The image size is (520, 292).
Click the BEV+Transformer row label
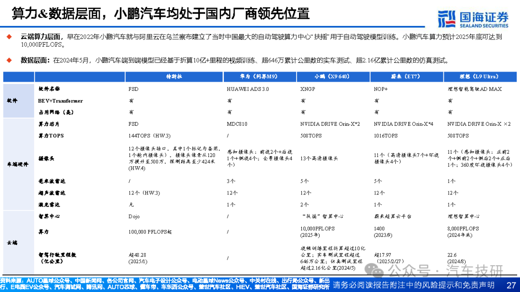pos(60,101)
